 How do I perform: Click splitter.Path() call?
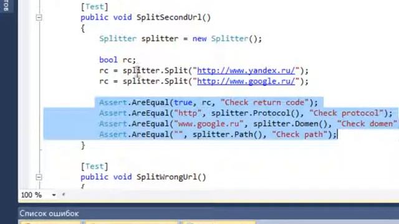click(x=227, y=134)
